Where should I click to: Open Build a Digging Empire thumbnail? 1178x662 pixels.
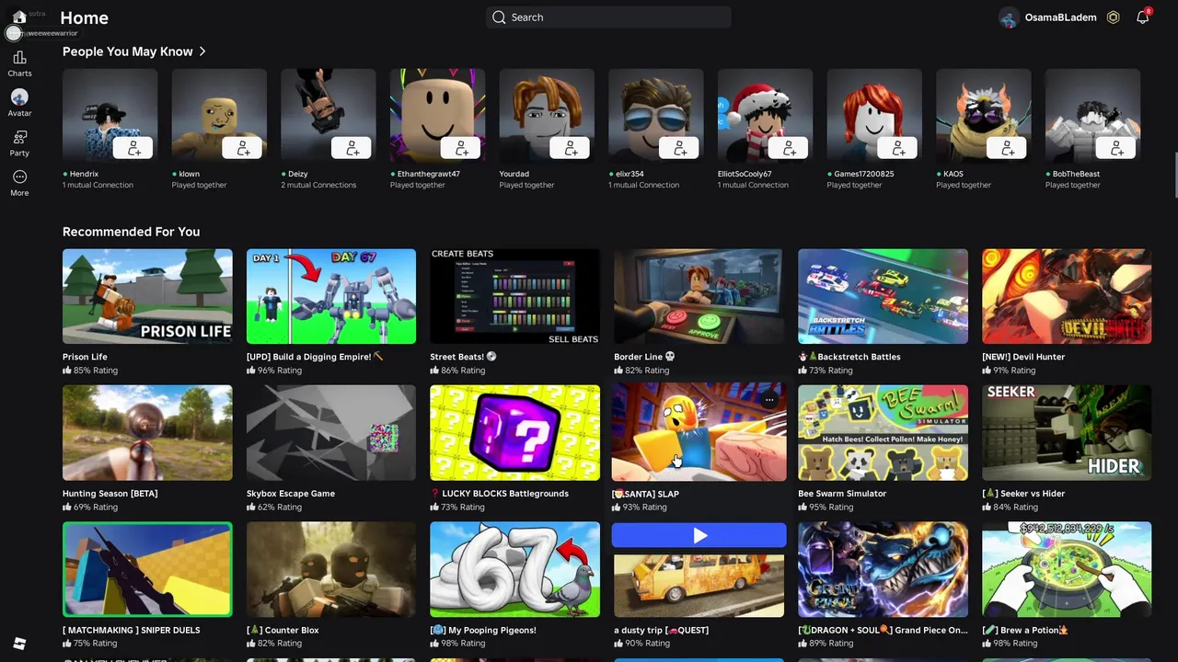click(x=331, y=296)
